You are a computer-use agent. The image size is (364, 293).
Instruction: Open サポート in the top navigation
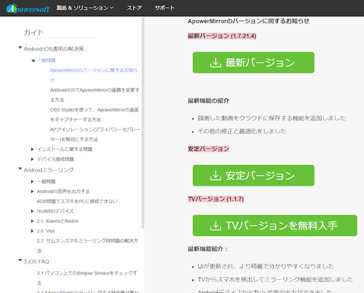point(164,8)
